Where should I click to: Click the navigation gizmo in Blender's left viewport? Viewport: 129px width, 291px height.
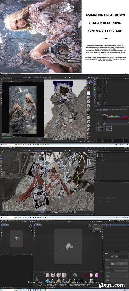coord(30,226)
